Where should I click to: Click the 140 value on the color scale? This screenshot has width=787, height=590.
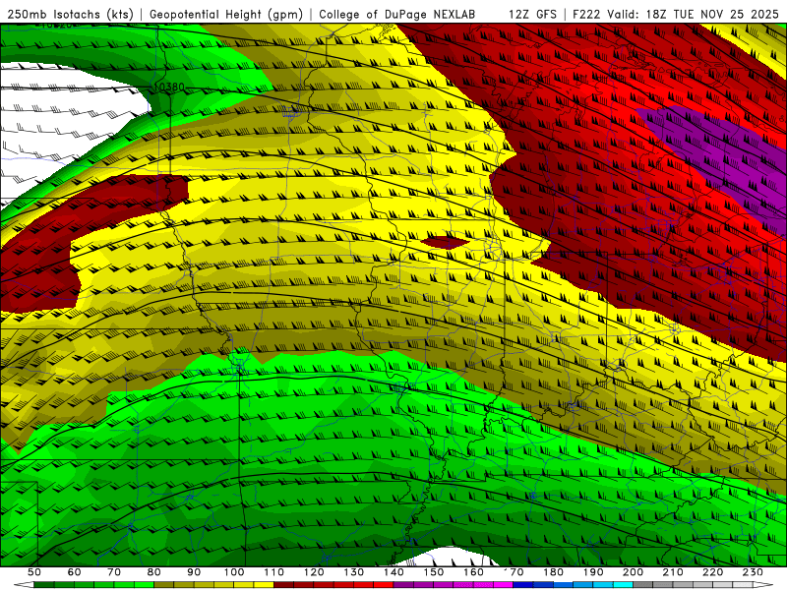(x=393, y=572)
